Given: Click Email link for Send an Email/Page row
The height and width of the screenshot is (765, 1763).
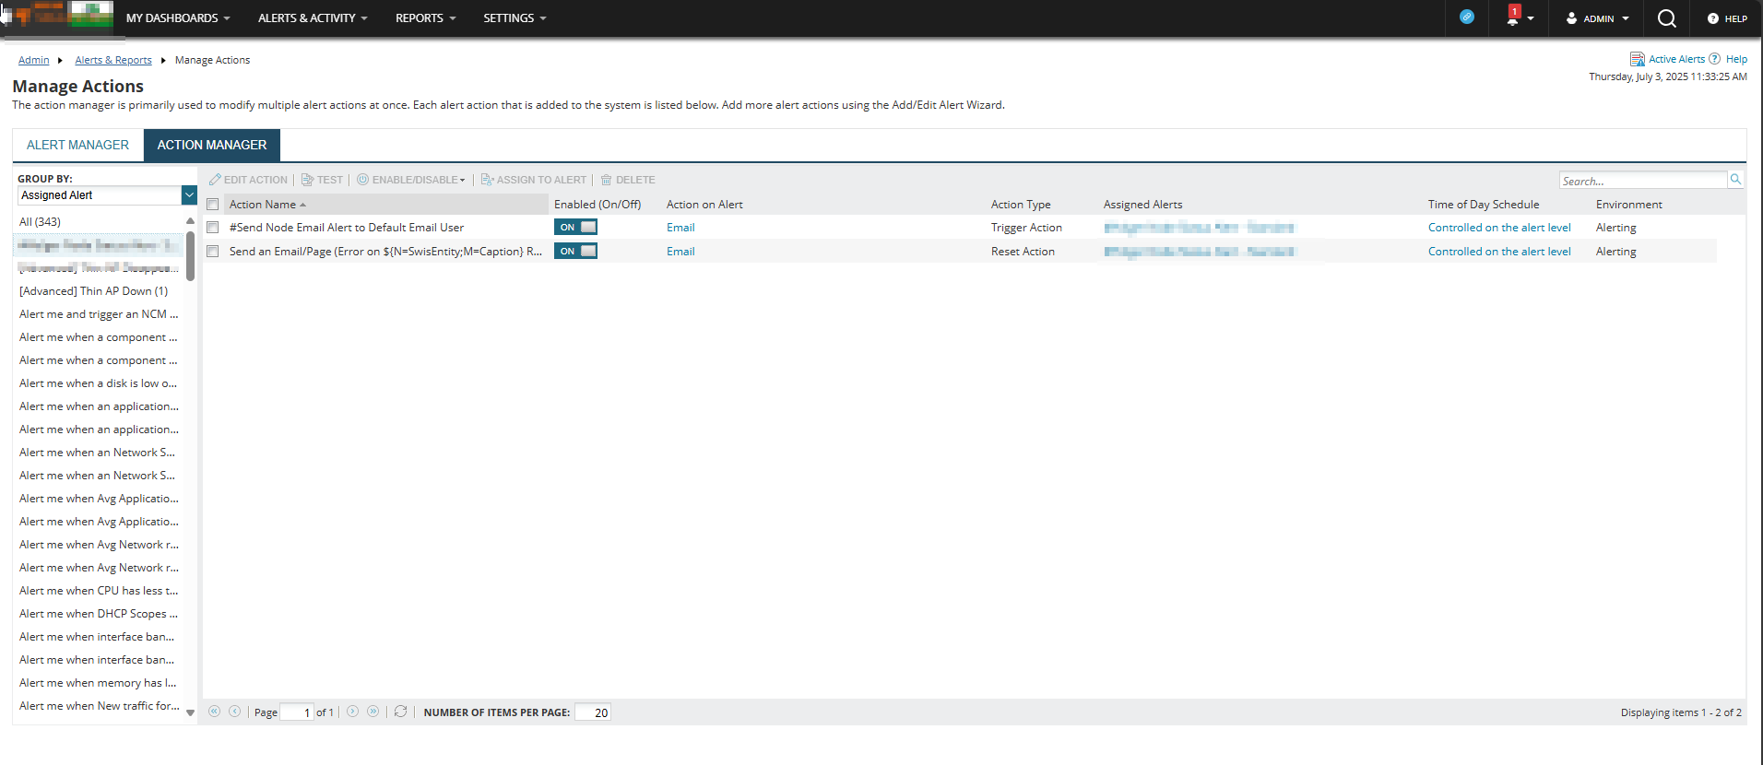Looking at the screenshot, I should click(x=680, y=252).
